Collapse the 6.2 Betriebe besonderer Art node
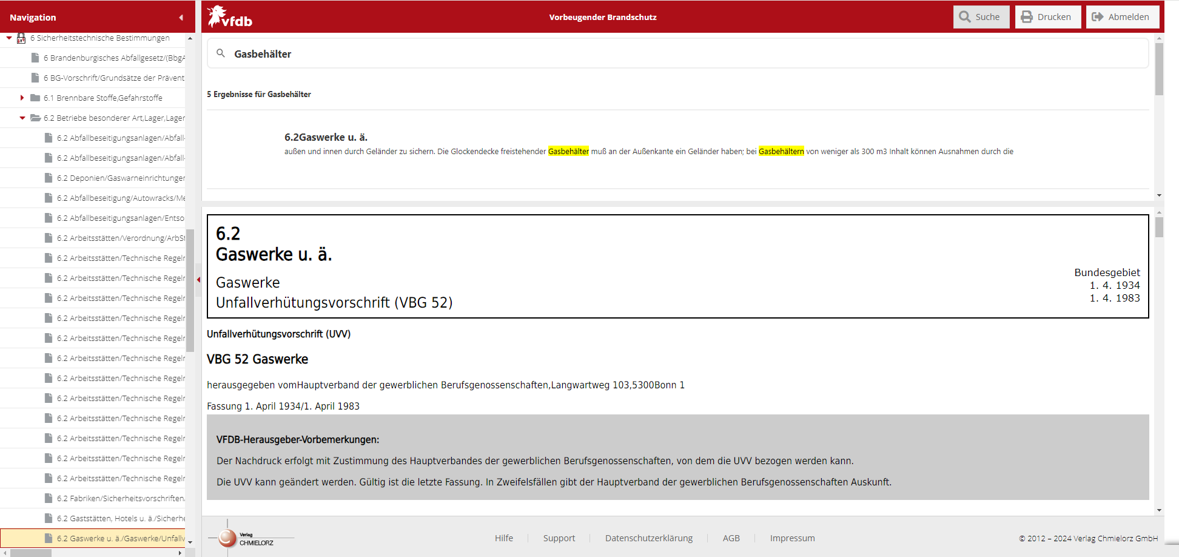This screenshot has height=557, width=1179. tap(22, 118)
